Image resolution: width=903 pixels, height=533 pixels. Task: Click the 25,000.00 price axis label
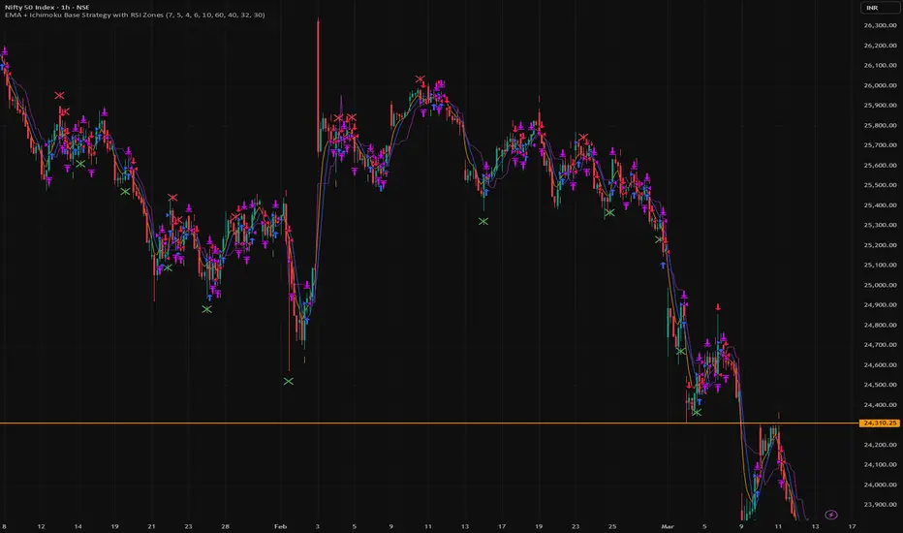tap(880, 285)
